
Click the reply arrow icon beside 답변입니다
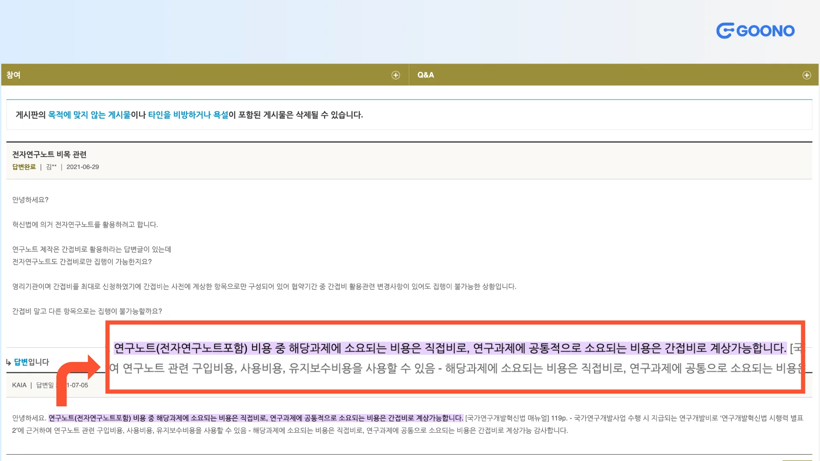click(9, 362)
